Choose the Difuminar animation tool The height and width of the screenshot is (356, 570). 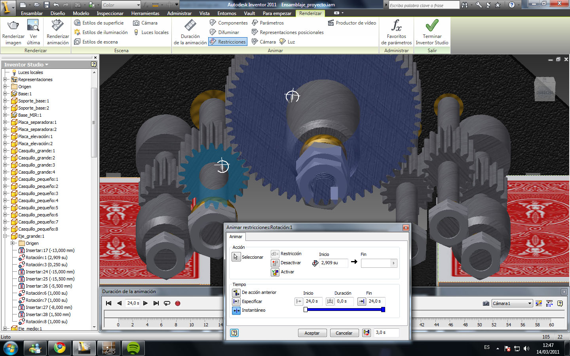click(x=224, y=32)
